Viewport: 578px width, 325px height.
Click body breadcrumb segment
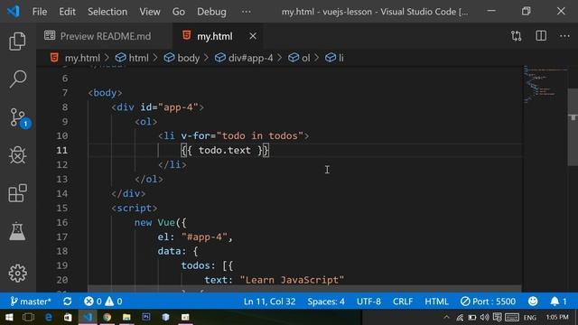pos(182,58)
